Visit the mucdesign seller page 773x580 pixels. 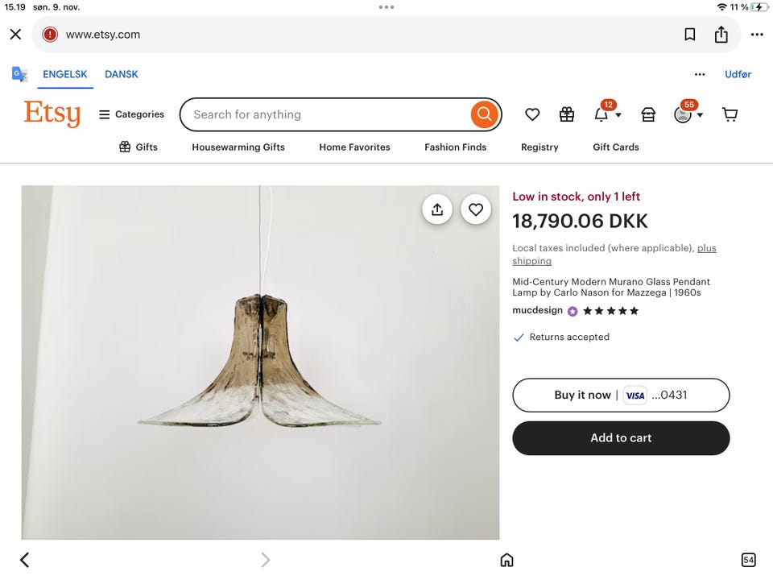[537, 309]
